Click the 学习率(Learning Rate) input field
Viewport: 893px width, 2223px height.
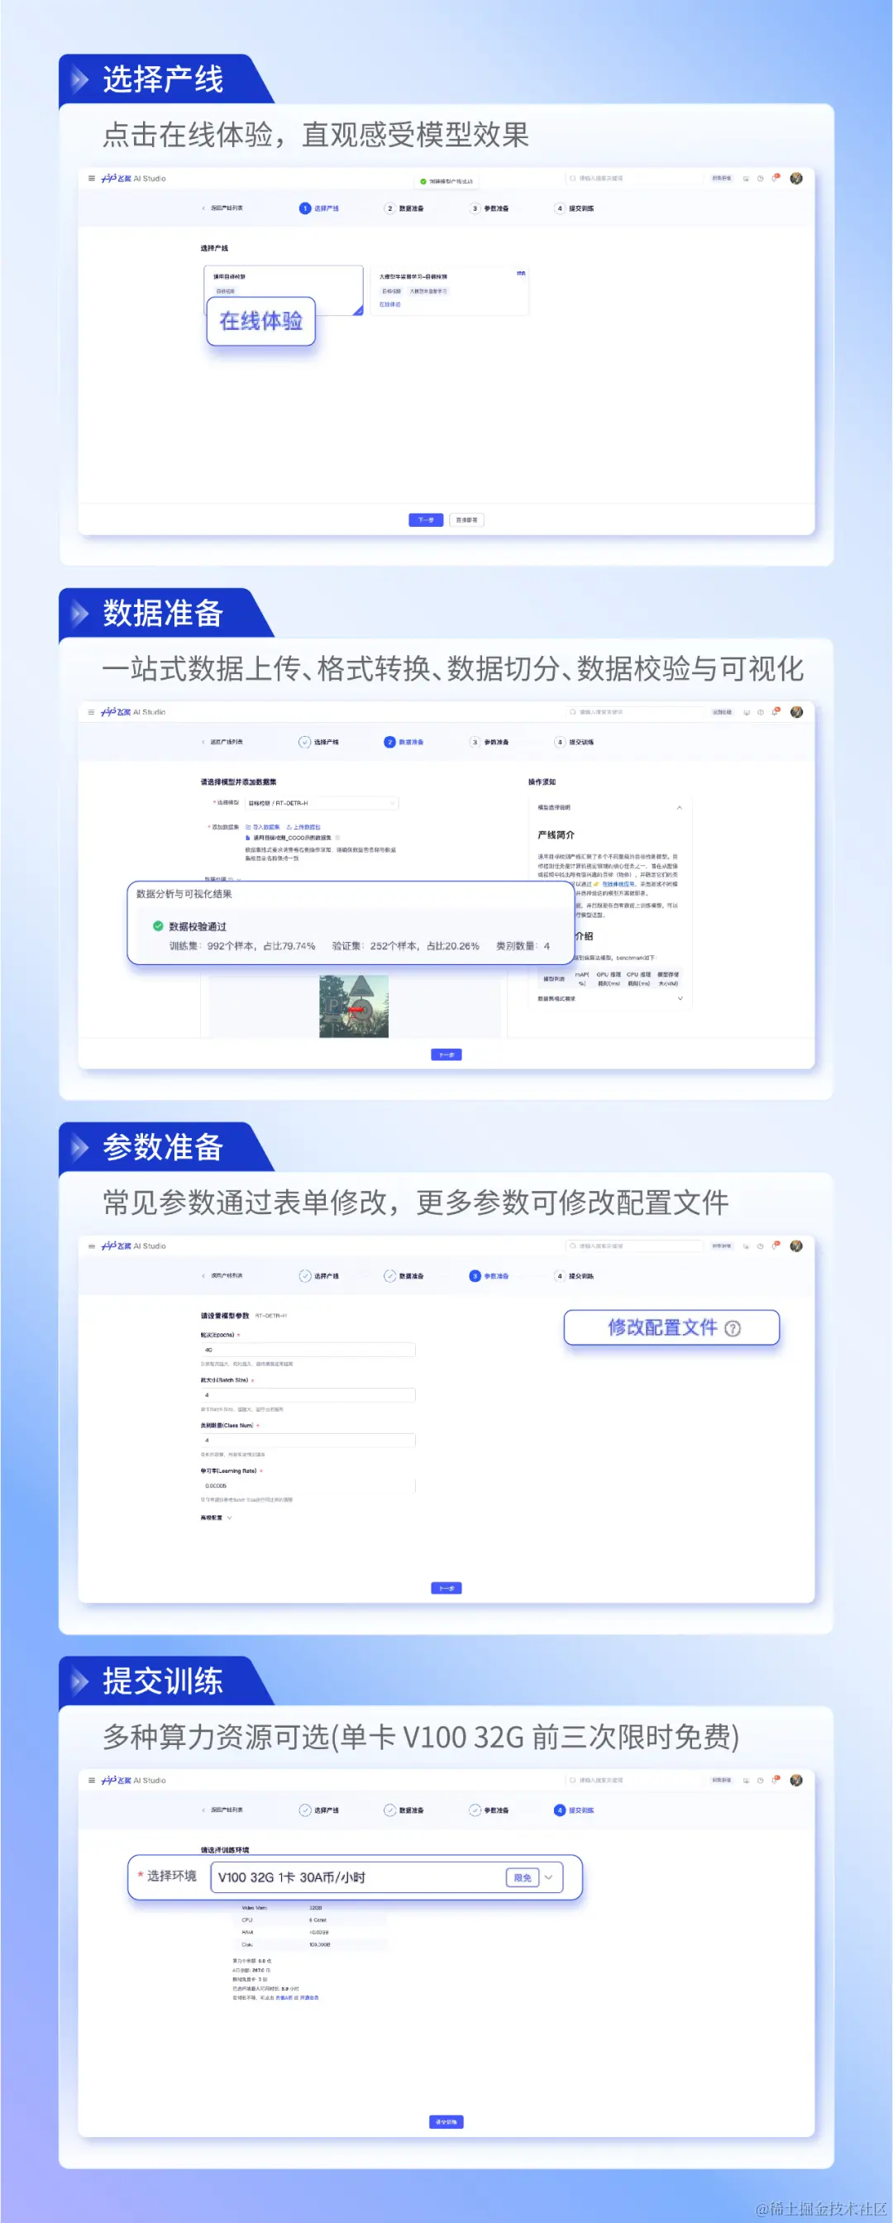(x=308, y=1486)
